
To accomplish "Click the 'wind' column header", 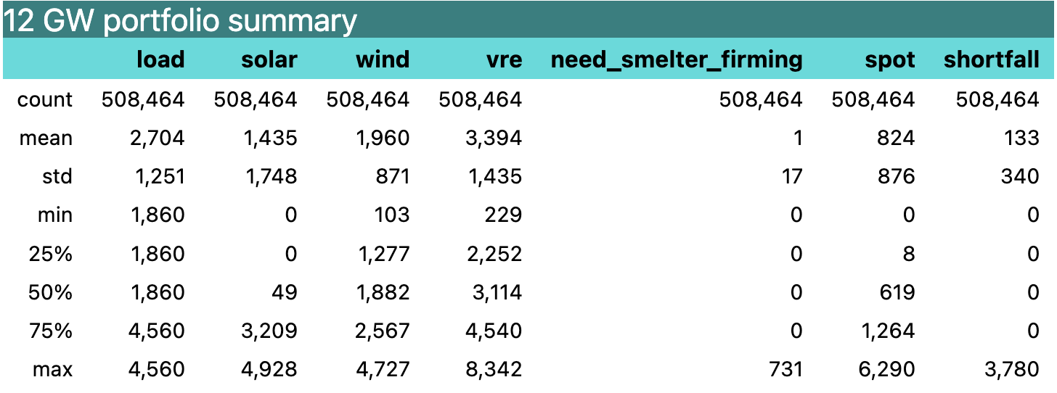I will [383, 59].
